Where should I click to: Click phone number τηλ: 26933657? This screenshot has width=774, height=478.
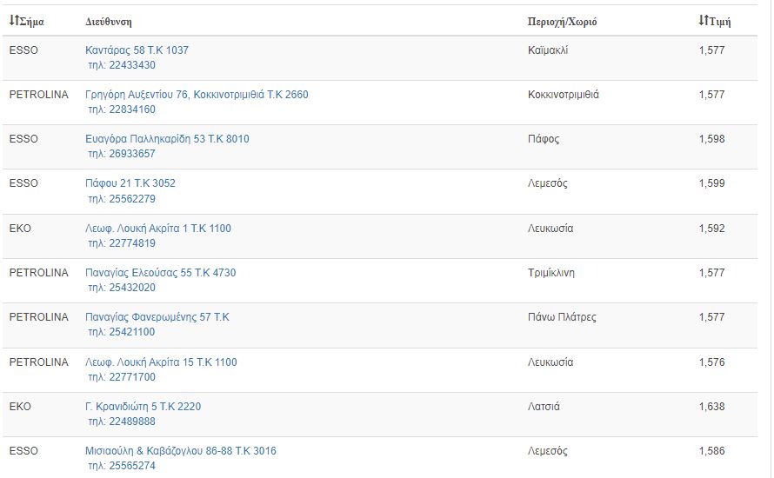[122, 154]
